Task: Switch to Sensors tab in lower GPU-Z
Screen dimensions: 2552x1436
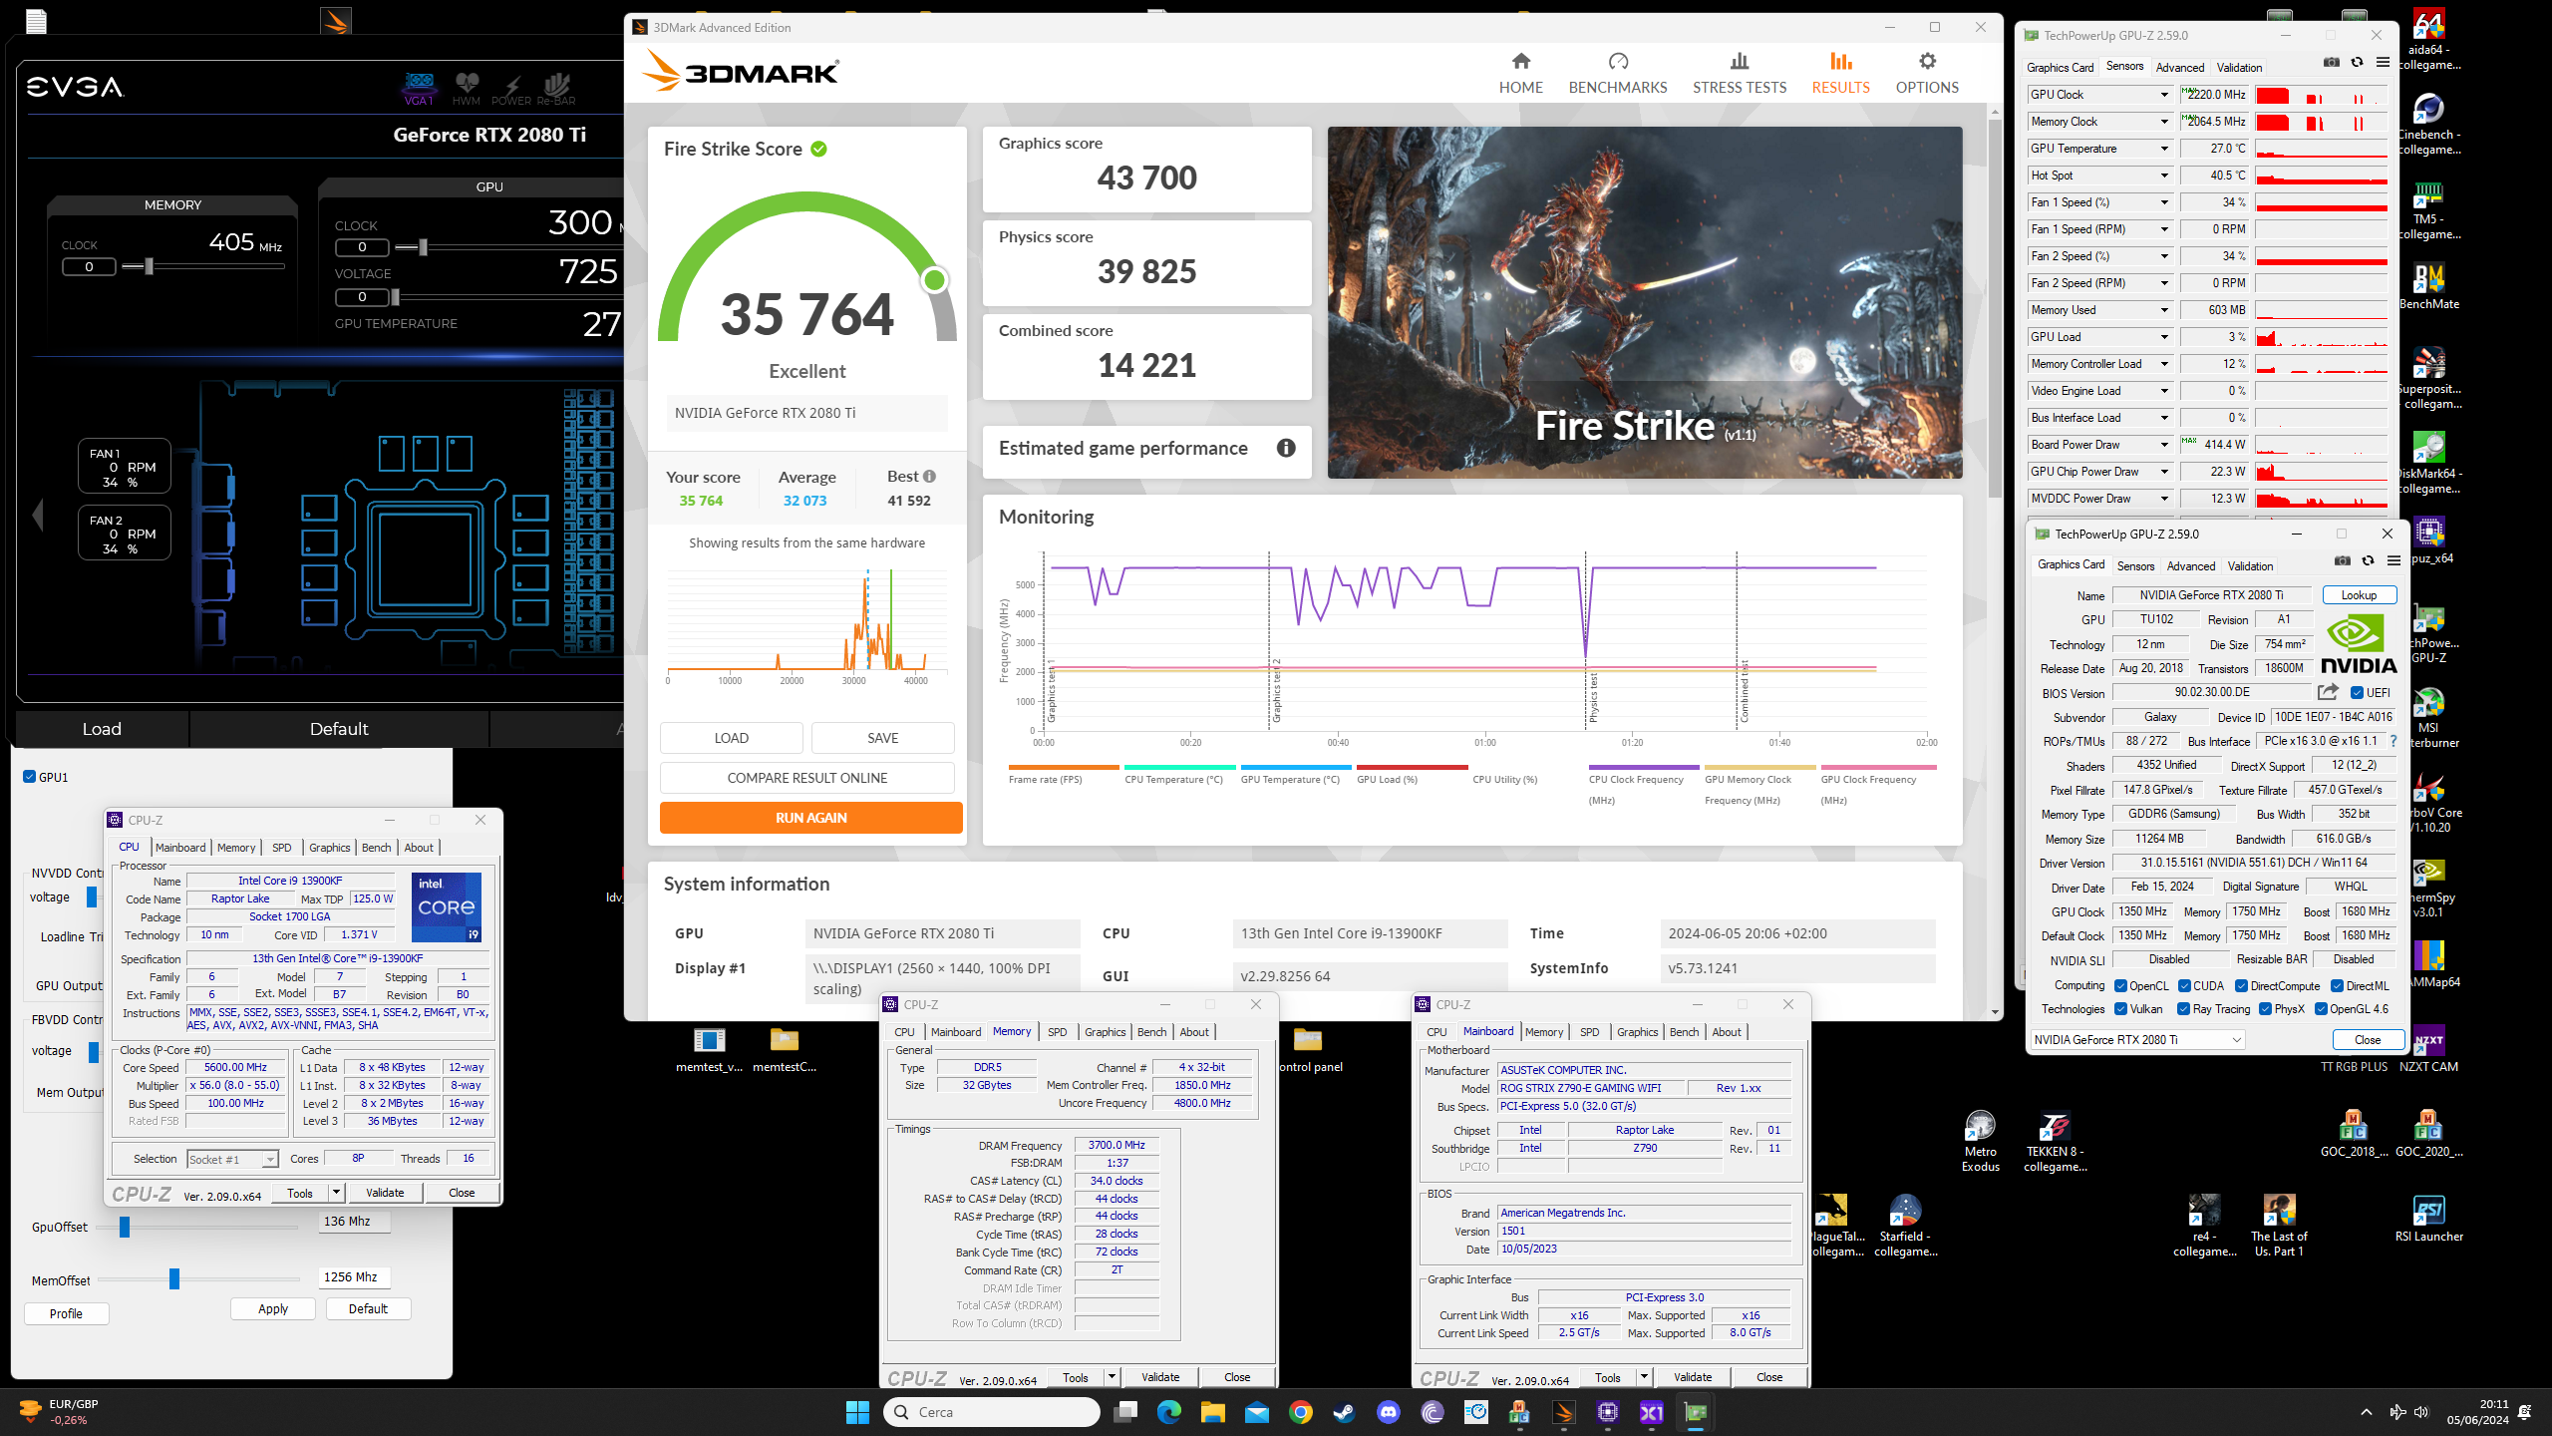Action: coord(2135,565)
